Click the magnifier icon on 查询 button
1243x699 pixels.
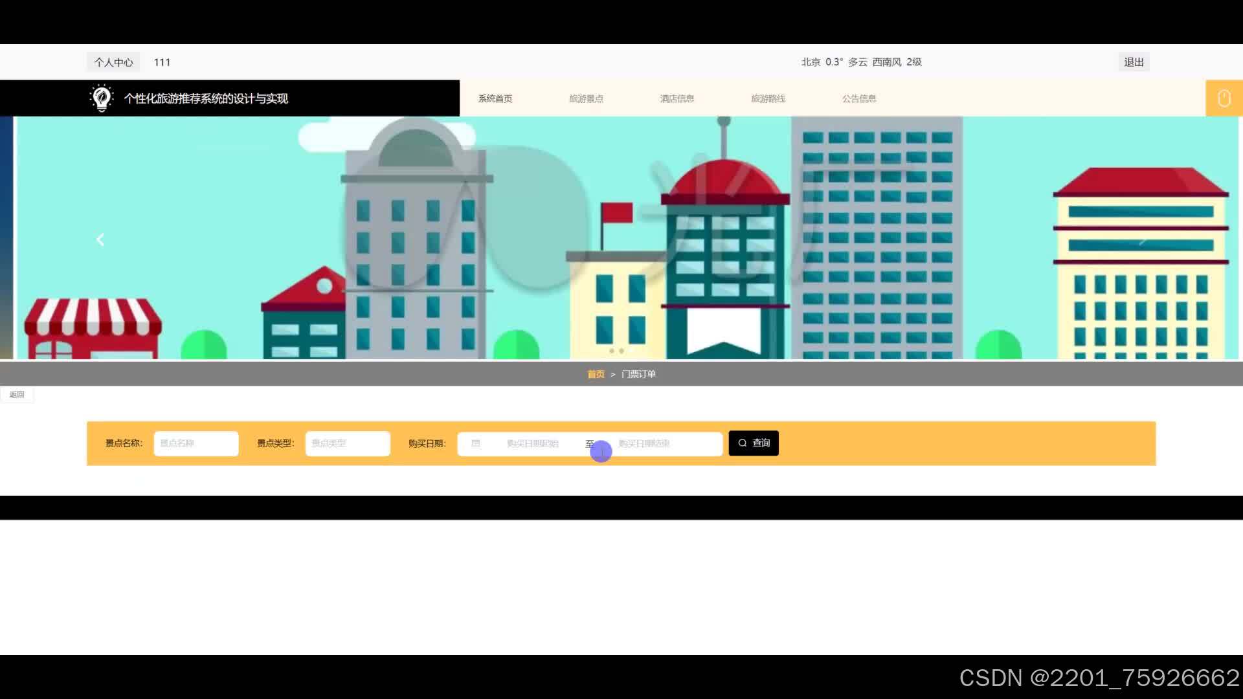tap(743, 443)
